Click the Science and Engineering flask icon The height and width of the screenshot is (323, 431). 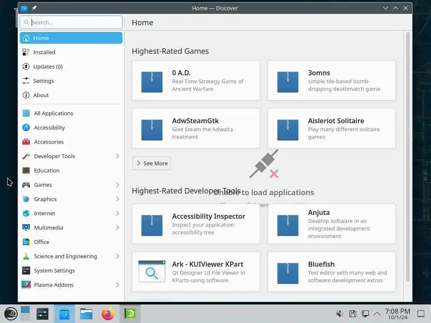[26, 256]
